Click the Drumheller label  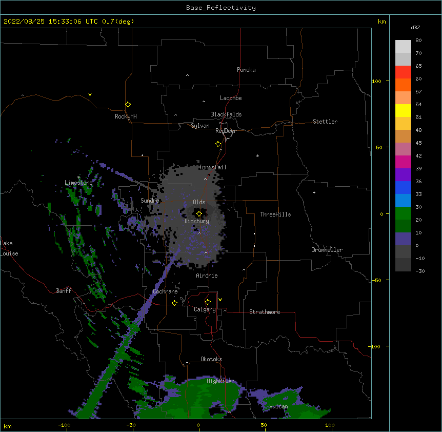pos(327,250)
